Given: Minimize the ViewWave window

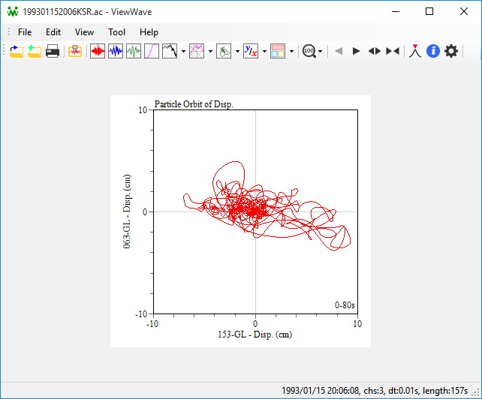Looking at the screenshot, I should [396, 12].
